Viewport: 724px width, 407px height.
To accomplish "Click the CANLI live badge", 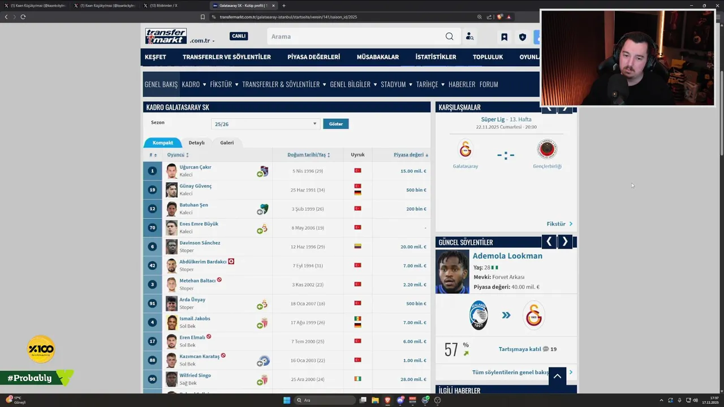I will pos(239,36).
